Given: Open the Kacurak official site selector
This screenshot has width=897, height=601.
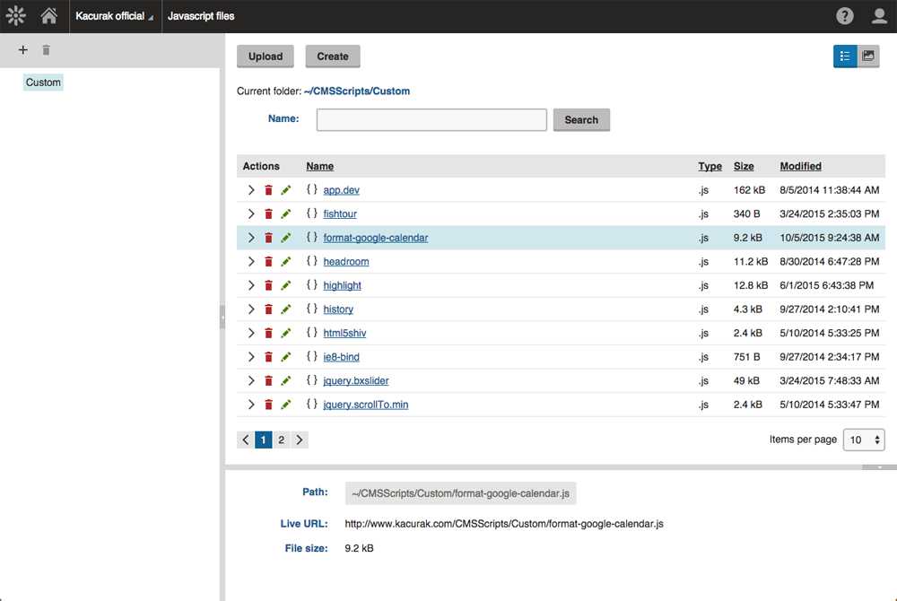Looking at the screenshot, I should (x=114, y=16).
